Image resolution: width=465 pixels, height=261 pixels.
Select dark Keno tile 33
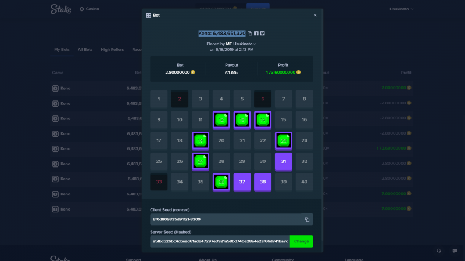(159, 182)
